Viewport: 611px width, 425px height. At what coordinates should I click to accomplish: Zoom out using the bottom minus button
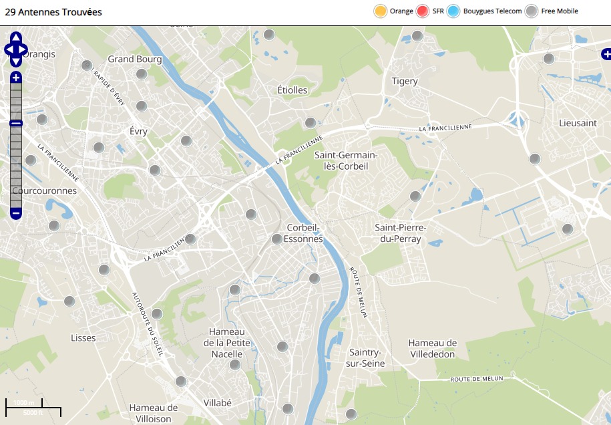[16, 214]
